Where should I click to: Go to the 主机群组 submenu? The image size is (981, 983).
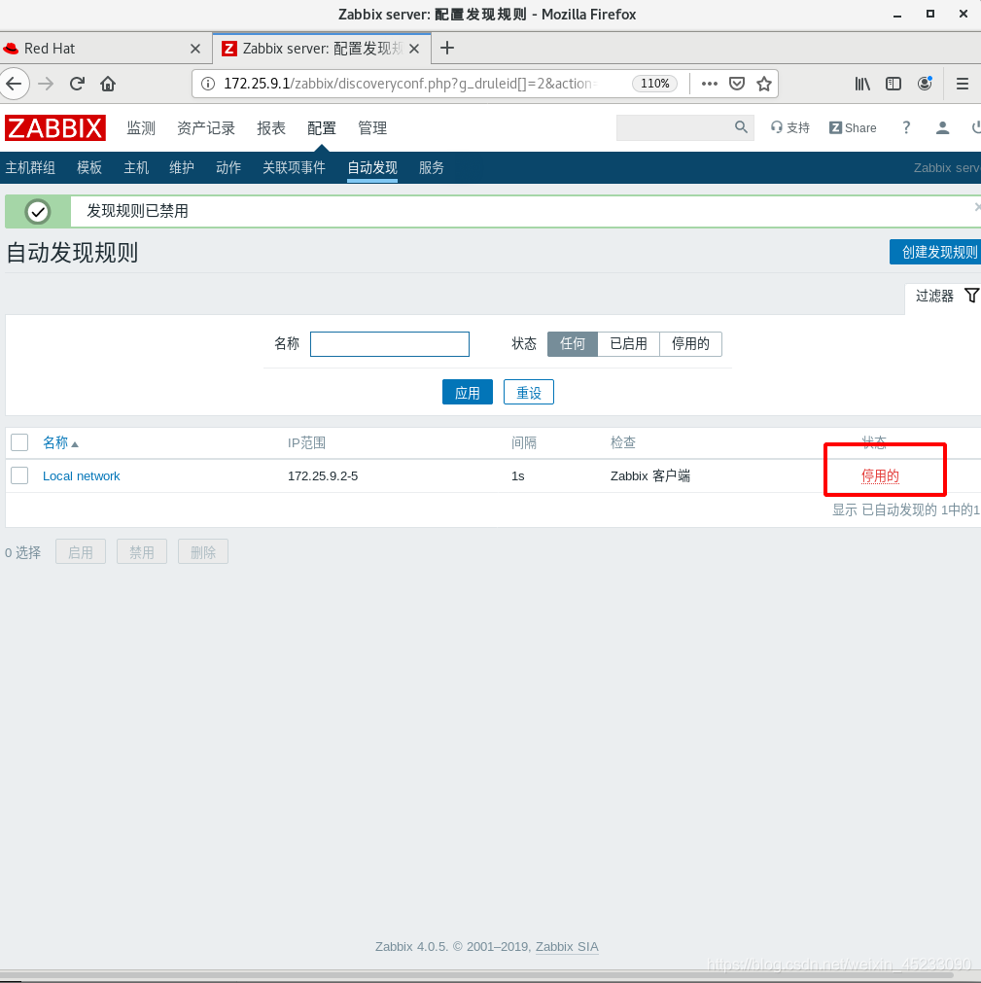pos(30,167)
